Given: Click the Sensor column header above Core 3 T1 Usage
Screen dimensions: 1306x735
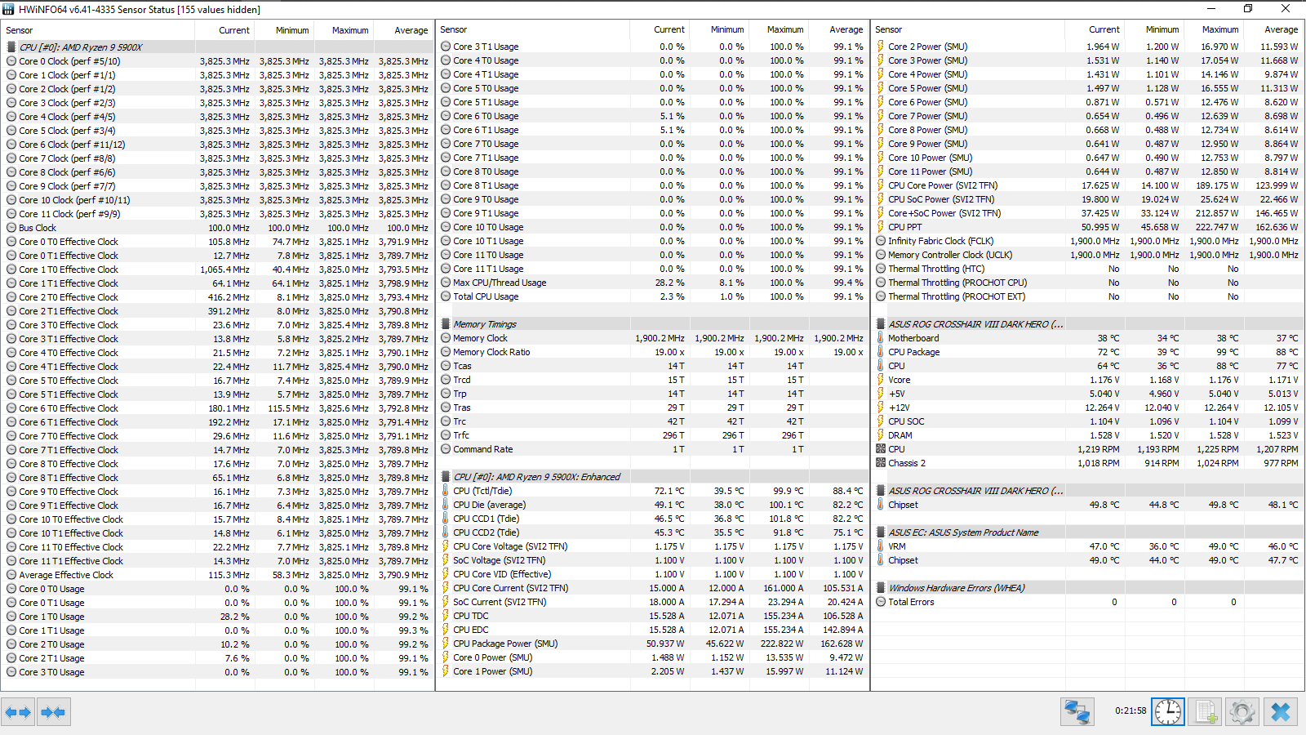Looking at the screenshot, I should click(x=533, y=29).
